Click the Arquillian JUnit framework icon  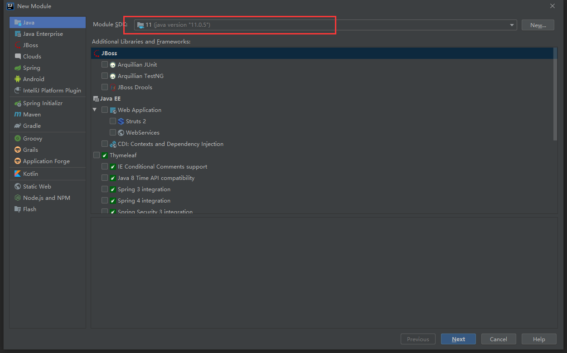(113, 65)
